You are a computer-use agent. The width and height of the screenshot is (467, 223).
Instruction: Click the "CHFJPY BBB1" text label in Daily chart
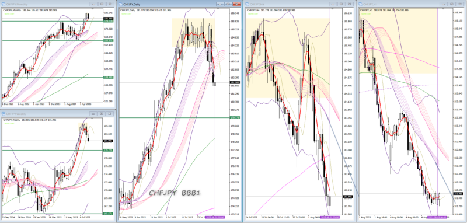[175, 193]
